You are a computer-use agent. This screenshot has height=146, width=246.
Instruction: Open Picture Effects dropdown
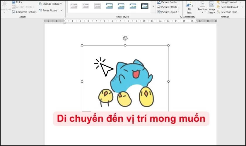168,7
